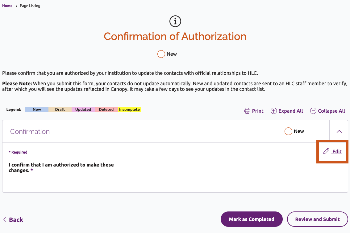Click the plus circle icon for Expand All
This screenshot has height=233, width=350.
274,111
